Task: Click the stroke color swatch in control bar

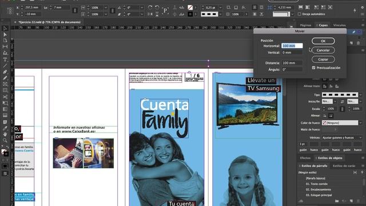Action: tap(190, 14)
